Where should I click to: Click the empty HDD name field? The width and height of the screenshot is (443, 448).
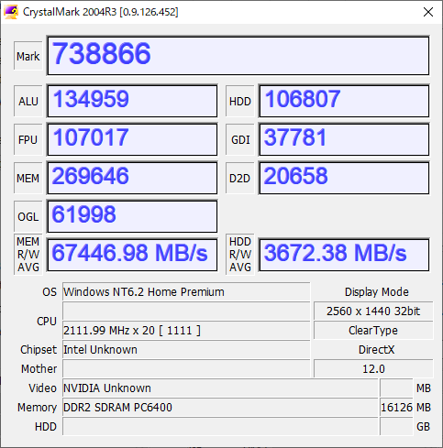[220, 427]
